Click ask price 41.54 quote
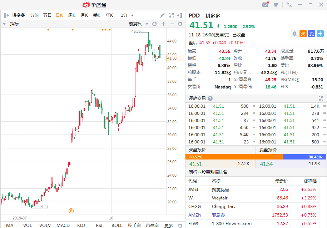Screen dimensions: 327x228 266,164
